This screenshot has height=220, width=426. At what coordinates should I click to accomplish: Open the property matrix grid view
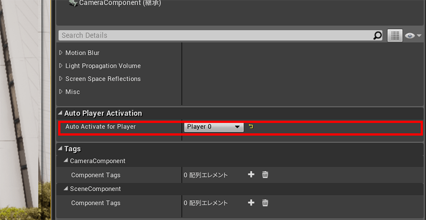click(394, 35)
